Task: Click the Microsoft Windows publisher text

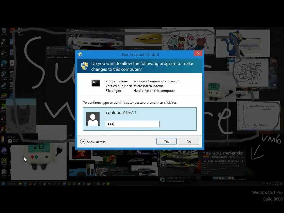Action: [x=148, y=86]
